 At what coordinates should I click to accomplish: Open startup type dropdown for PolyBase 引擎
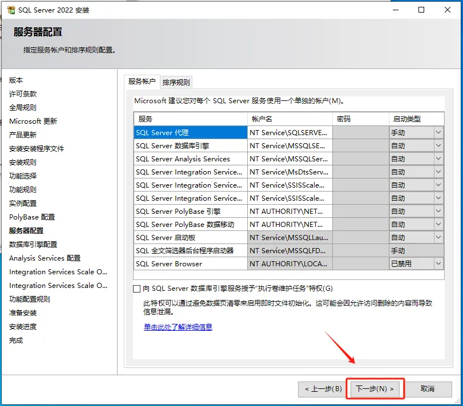pyautogui.click(x=438, y=211)
